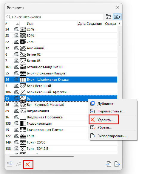Click the import attributes icon
Viewport: 142px width, 174px height.
click(x=108, y=164)
